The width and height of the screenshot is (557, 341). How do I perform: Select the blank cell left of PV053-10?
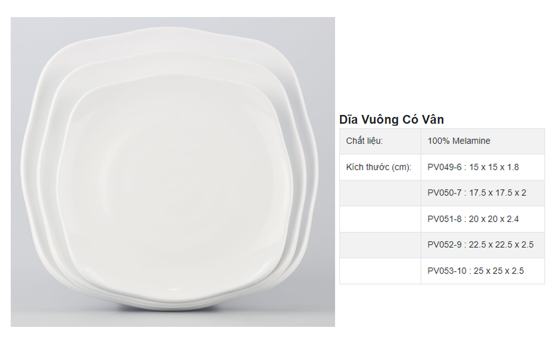[380, 271]
